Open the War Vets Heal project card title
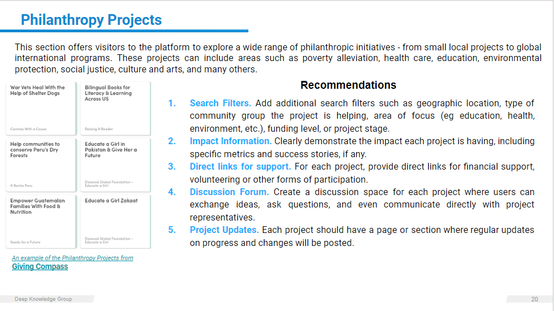This screenshot has width=554, height=311. click(x=37, y=90)
